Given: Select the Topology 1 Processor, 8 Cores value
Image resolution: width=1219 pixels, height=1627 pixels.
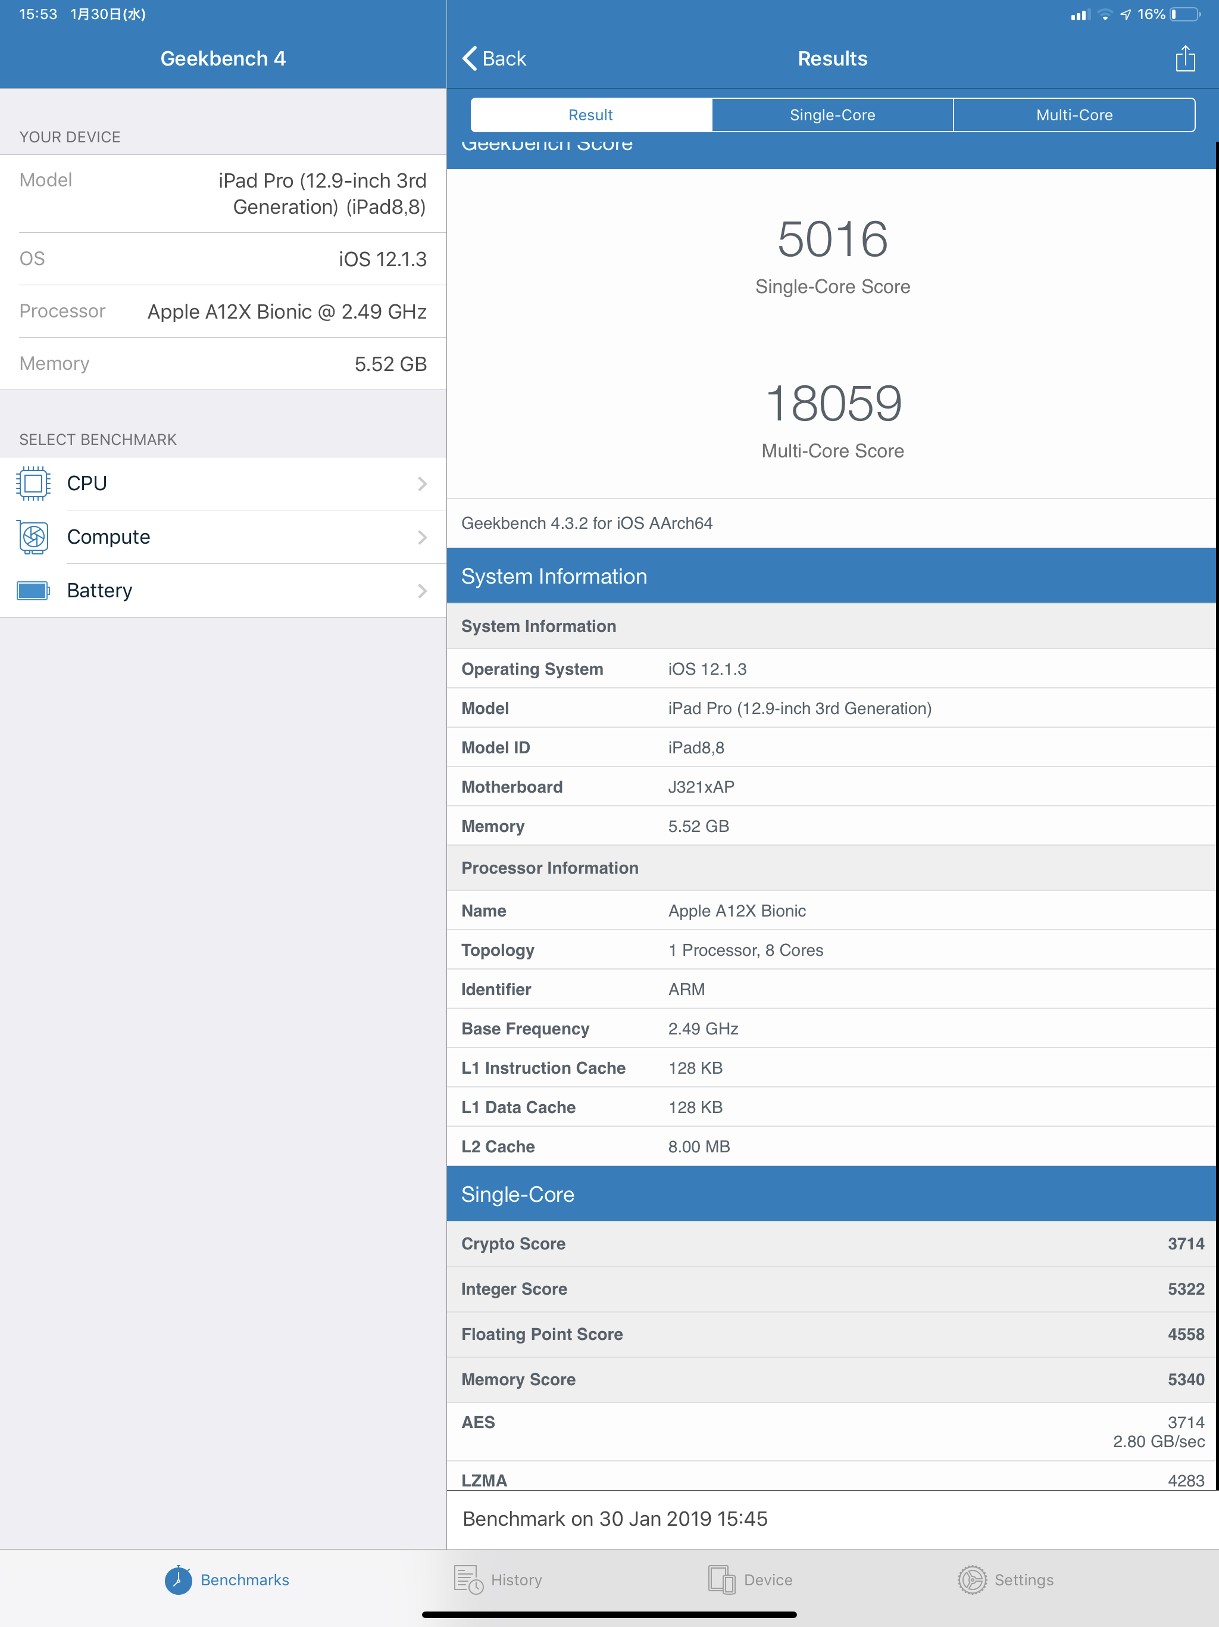Looking at the screenshot, I should 746,950.
